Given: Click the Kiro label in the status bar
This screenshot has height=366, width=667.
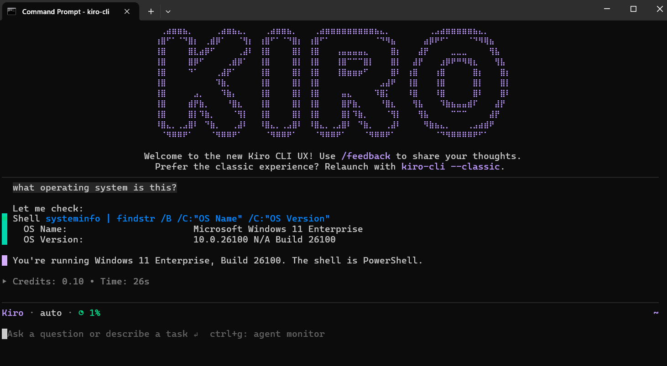Looking at the screenshot, I should pyautogui.click(x=12, y=313).
